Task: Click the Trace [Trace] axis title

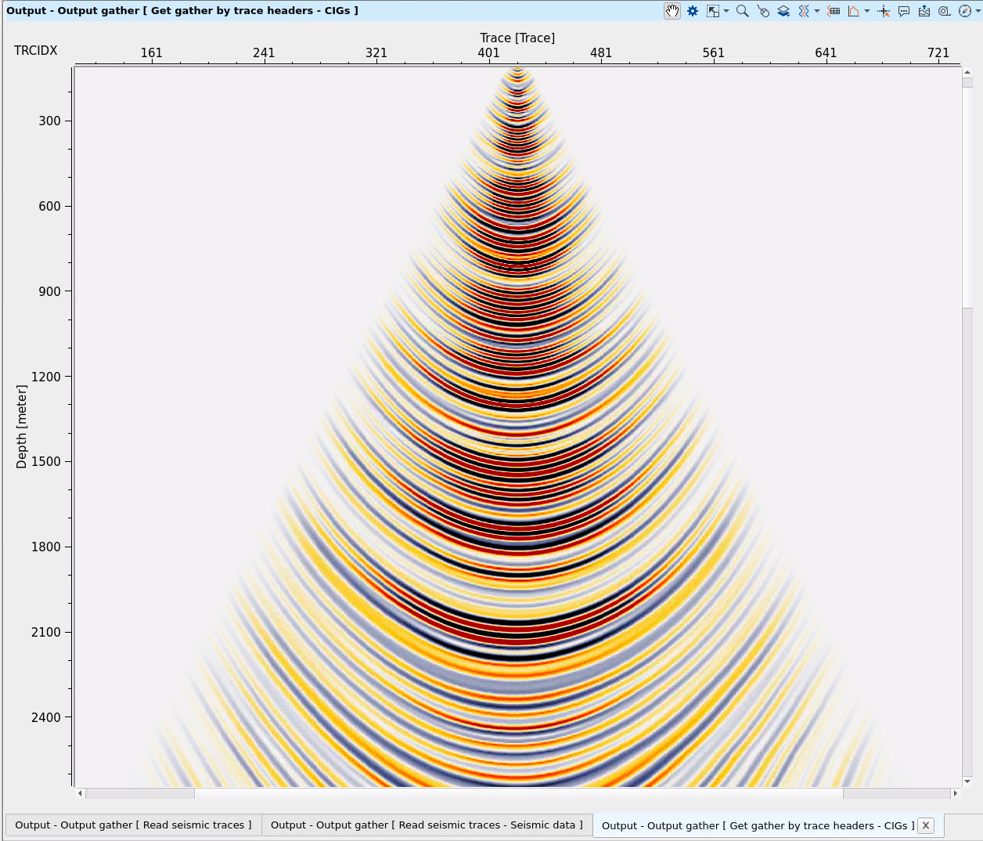Action: click(x=517, y=38)
